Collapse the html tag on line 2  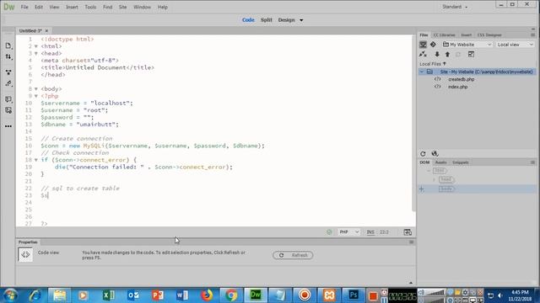(x=36, y=46)
